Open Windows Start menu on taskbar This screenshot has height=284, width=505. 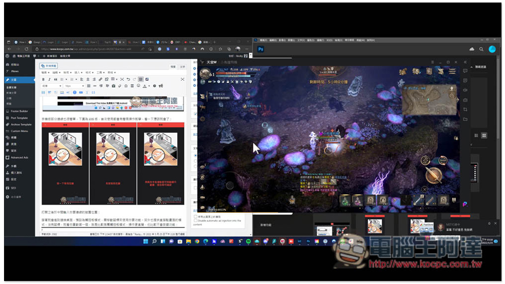tap(145, 241)
